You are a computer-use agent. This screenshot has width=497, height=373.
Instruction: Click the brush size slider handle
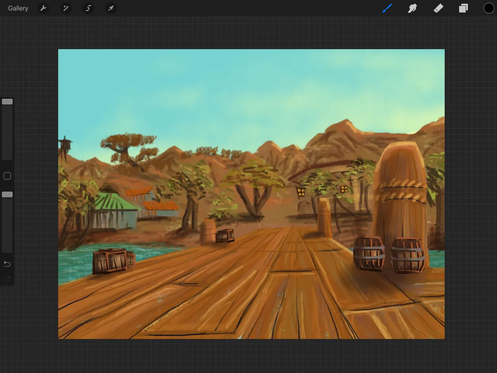coord(7,102)
